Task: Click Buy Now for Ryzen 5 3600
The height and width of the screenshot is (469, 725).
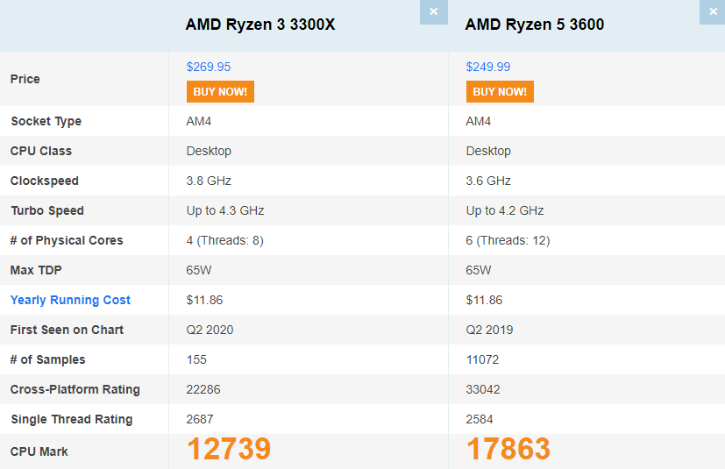Action: [500, 91]
